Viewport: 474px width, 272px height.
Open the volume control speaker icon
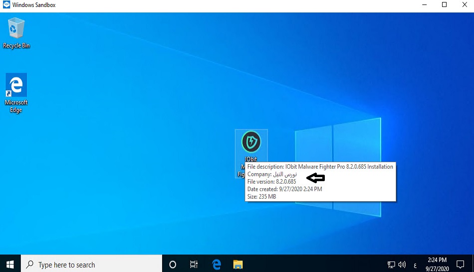click(x=402, y=265)
